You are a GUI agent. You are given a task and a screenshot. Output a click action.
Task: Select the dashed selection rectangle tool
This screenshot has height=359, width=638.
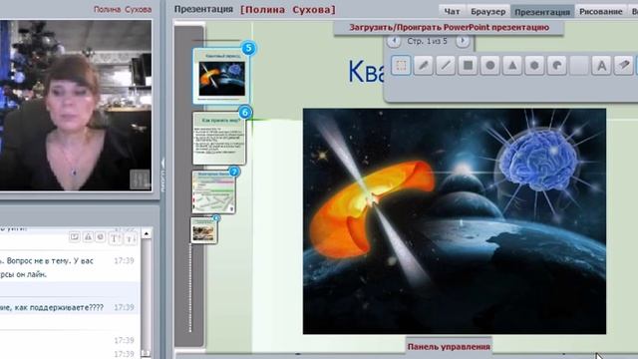click(x=401, y=65)
